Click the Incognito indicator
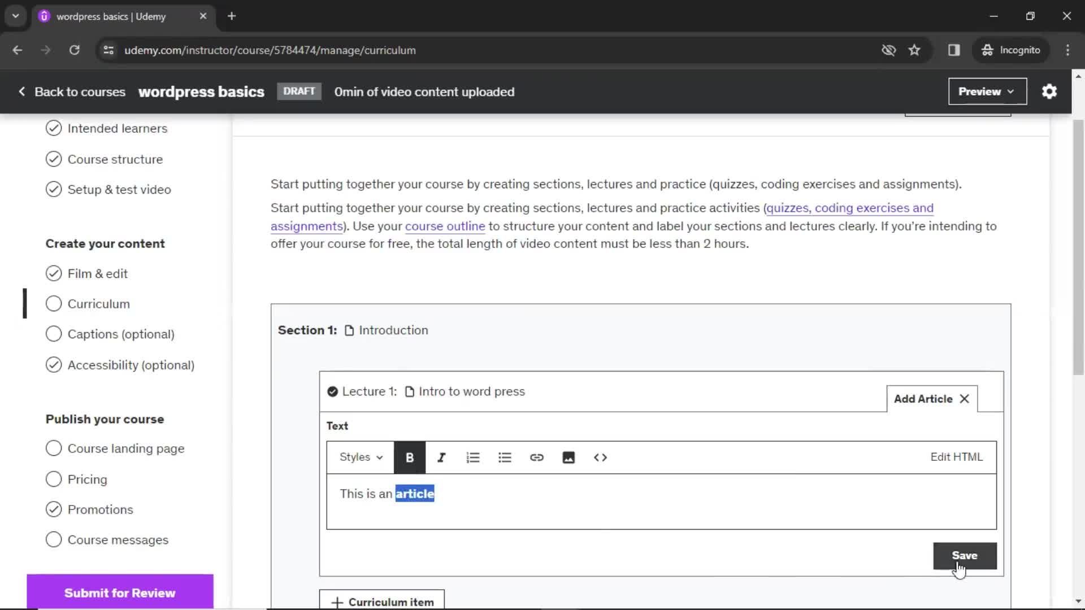 pyautogui.click(x=1011, y=50)
